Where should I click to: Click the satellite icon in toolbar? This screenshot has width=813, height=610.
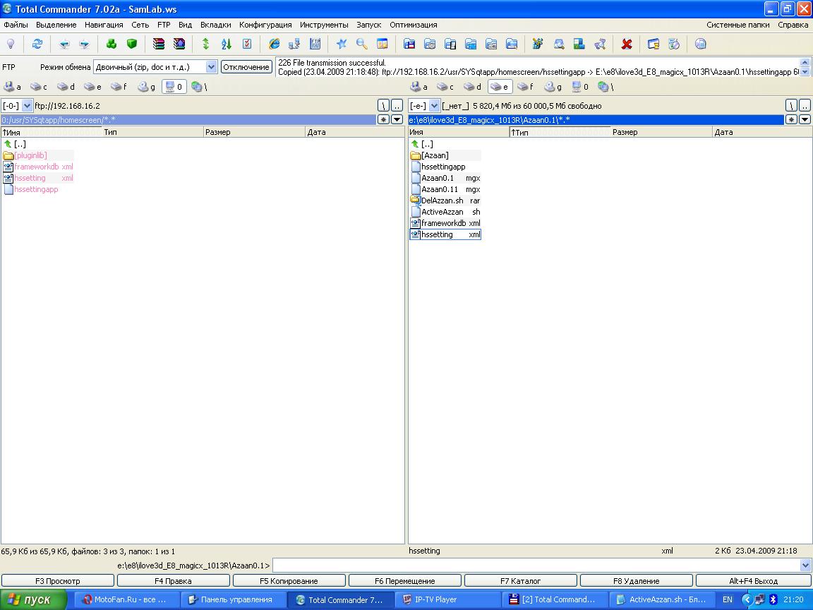[x=600, y=44]
